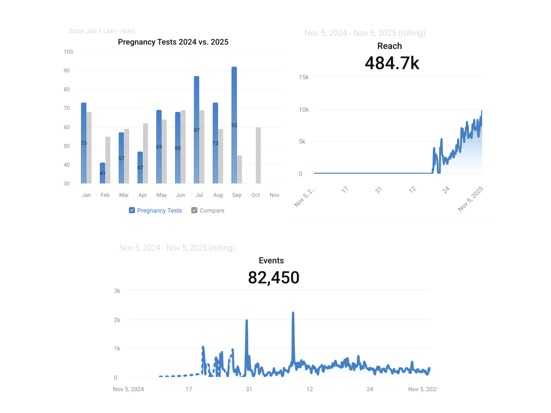Image resolution: width=551 pixels, height=413 pixels.
Task: Click the blue April bar labeled 47
Action: [140, 167]
